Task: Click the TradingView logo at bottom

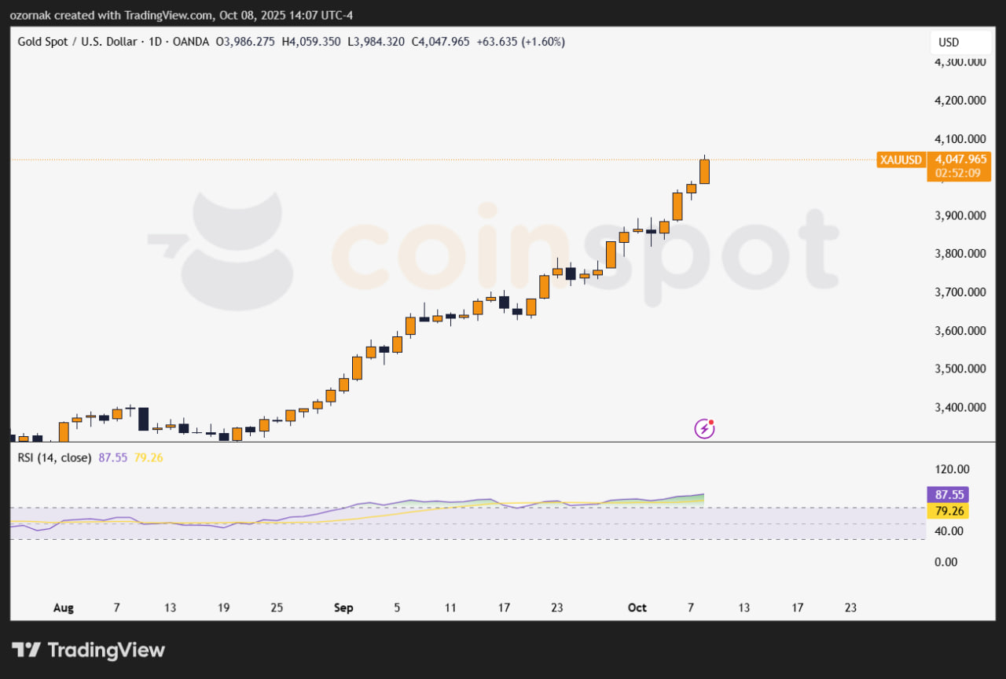Action: click(89, 650)
